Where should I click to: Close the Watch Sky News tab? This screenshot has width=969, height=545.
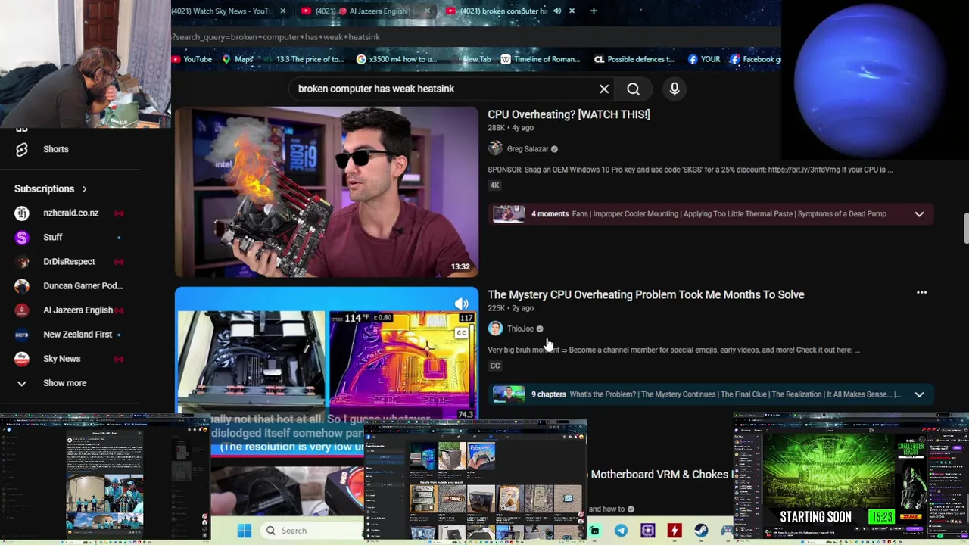click(282, 11)
